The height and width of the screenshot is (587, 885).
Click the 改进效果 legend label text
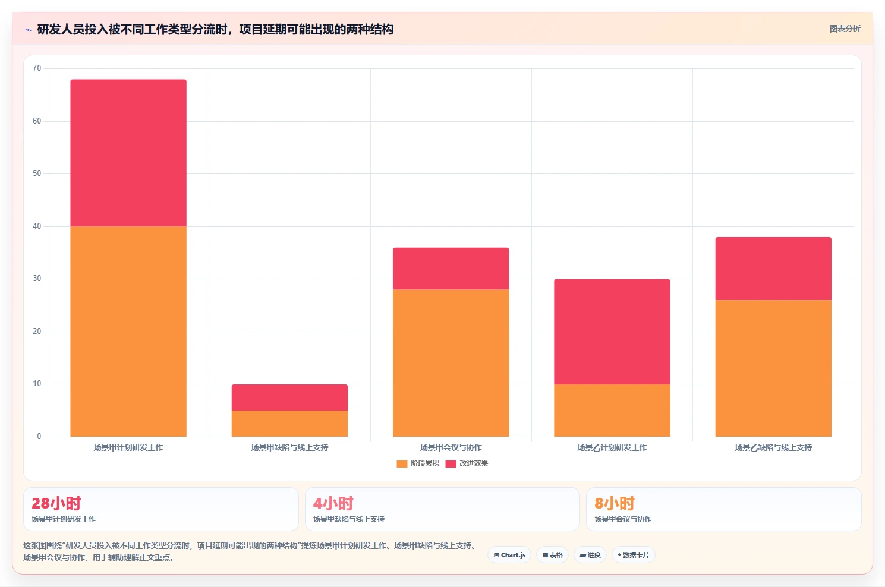pos(474,463)
